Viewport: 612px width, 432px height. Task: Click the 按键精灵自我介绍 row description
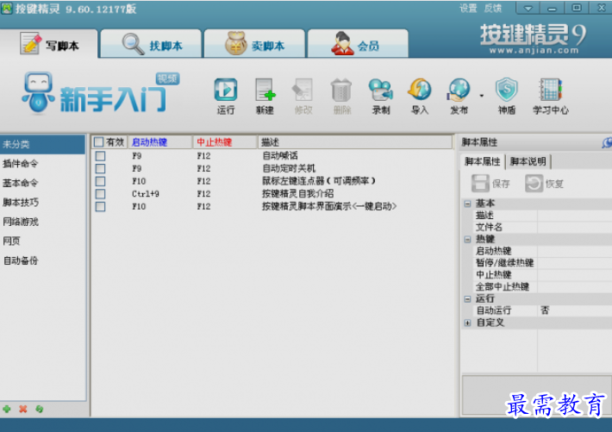click(297, 194)
